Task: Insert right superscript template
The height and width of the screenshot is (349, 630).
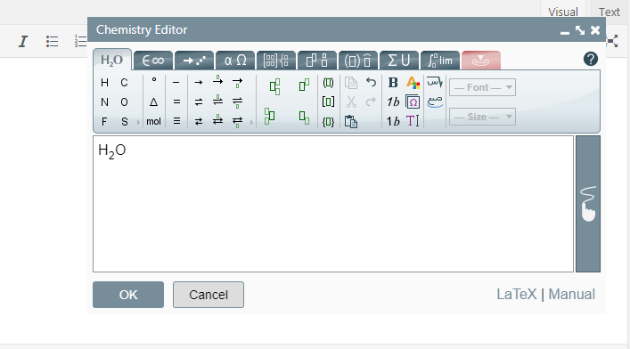Action: [x=304, y=85]
